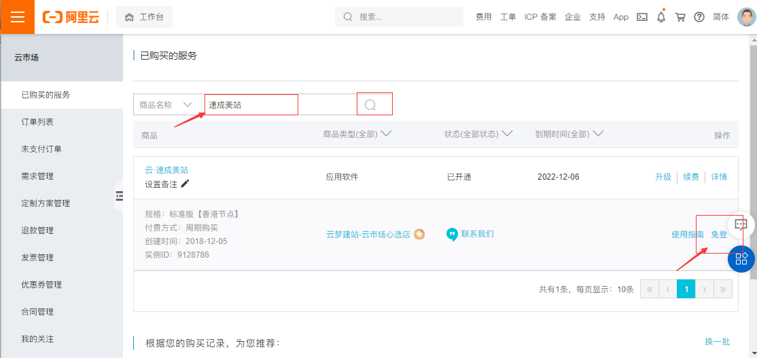Open 未支付订单 in sidebar
The image size is (757, 358).
pyautogui.click(x=62, y=149)
